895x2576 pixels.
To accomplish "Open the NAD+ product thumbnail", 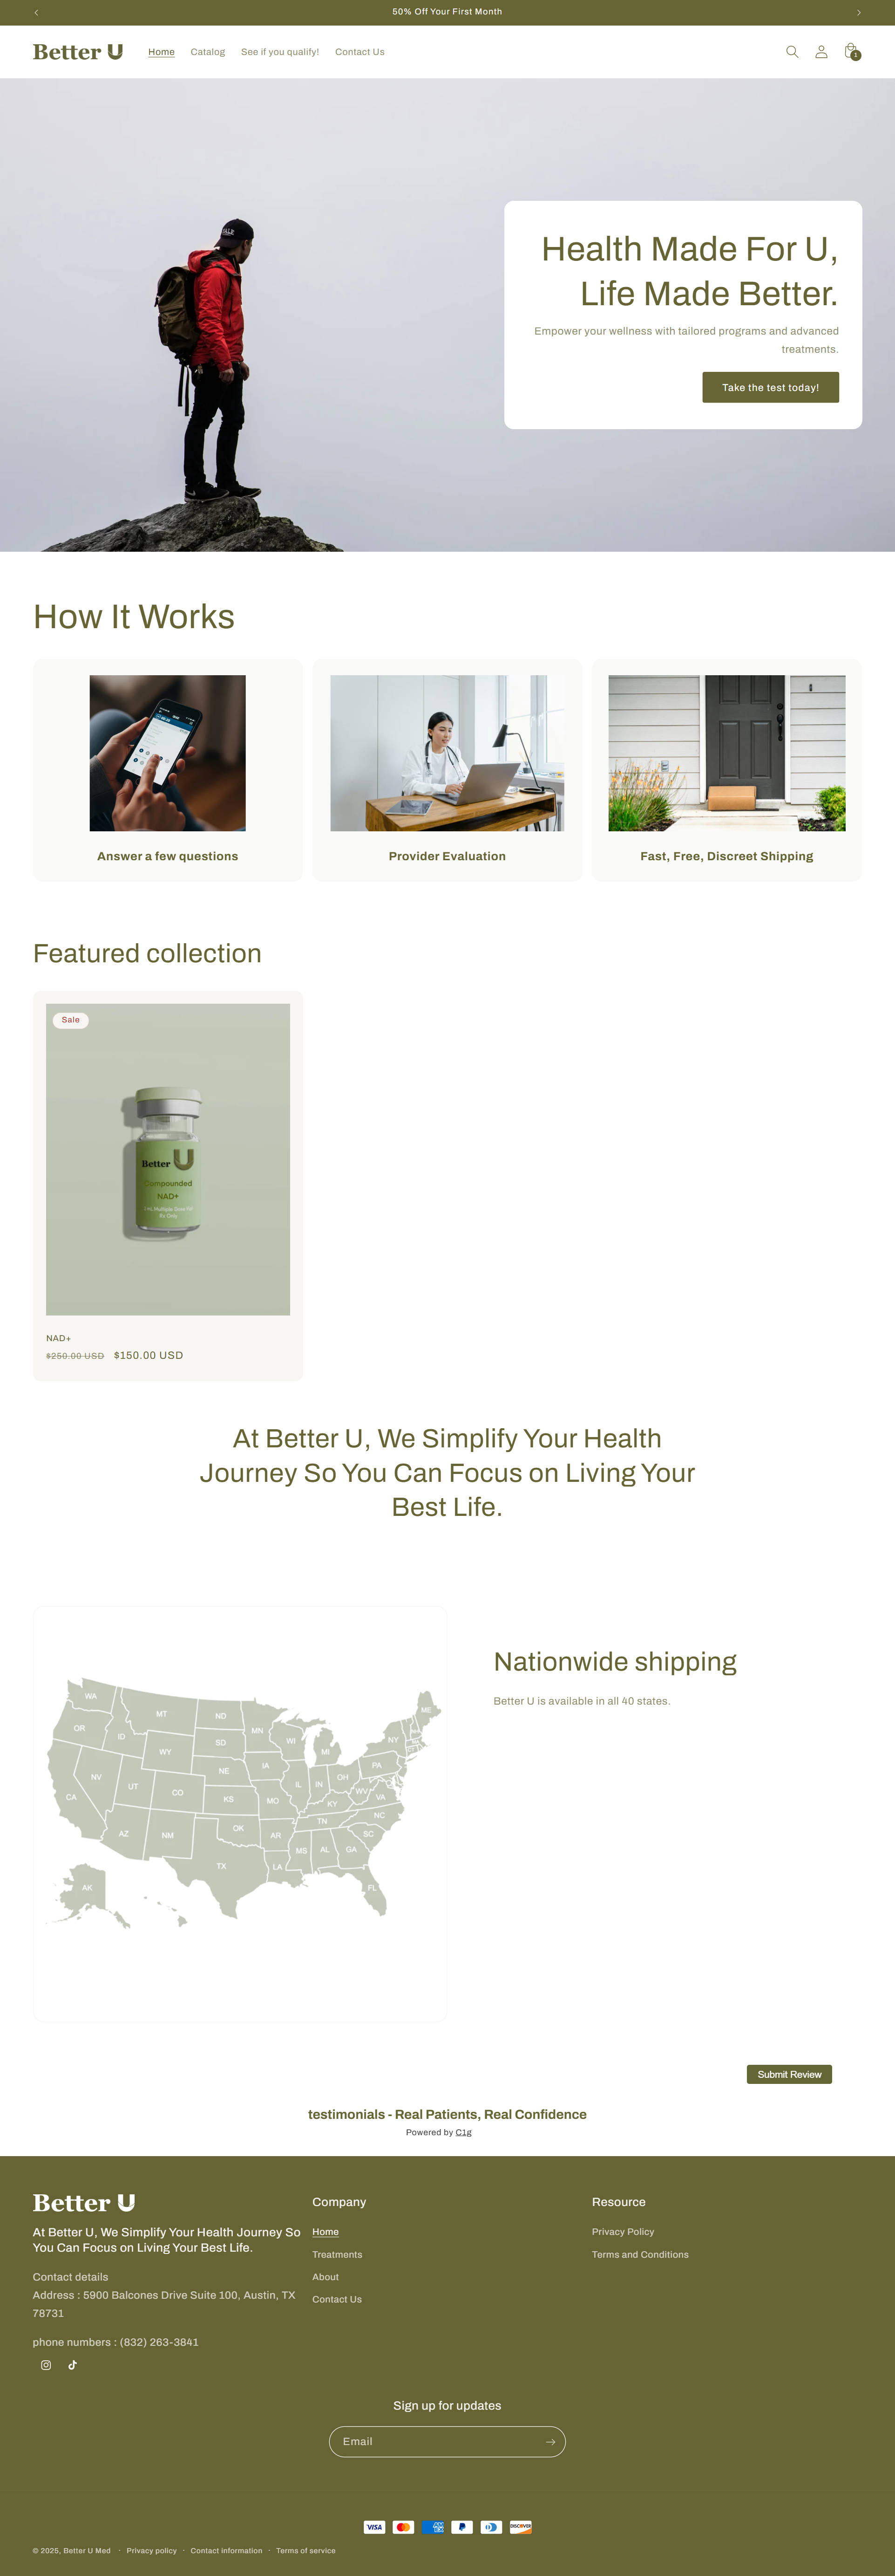I will coord(168,1159).
